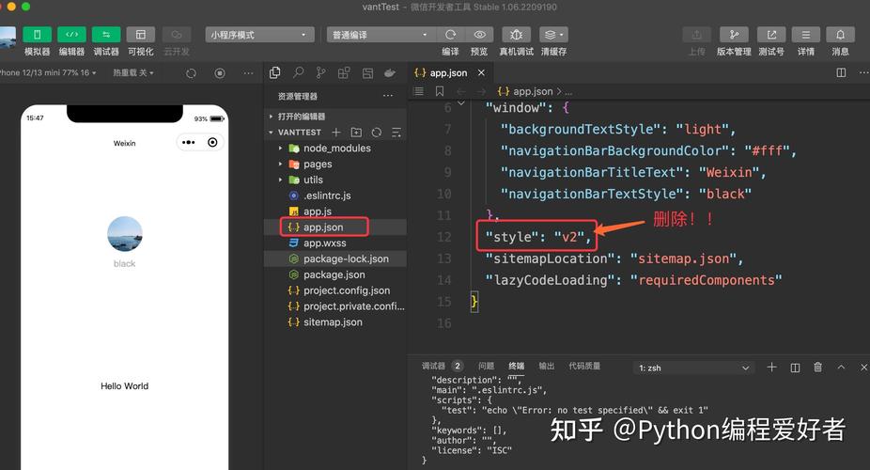
Task: Click the preview eye icon
Action: pos(479,35)
